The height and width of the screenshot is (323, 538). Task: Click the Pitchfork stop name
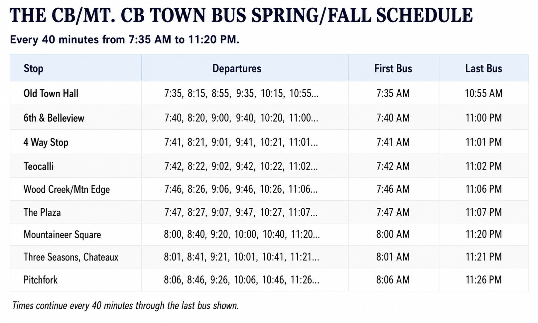41,280
